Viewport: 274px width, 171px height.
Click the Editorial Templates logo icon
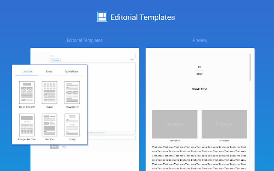coord(102,17)
